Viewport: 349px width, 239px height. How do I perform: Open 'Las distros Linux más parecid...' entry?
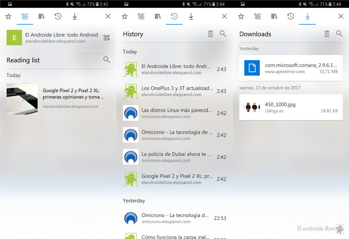[174, 113]
